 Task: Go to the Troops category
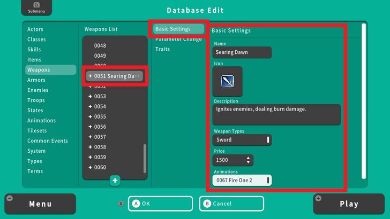(36, 100)
